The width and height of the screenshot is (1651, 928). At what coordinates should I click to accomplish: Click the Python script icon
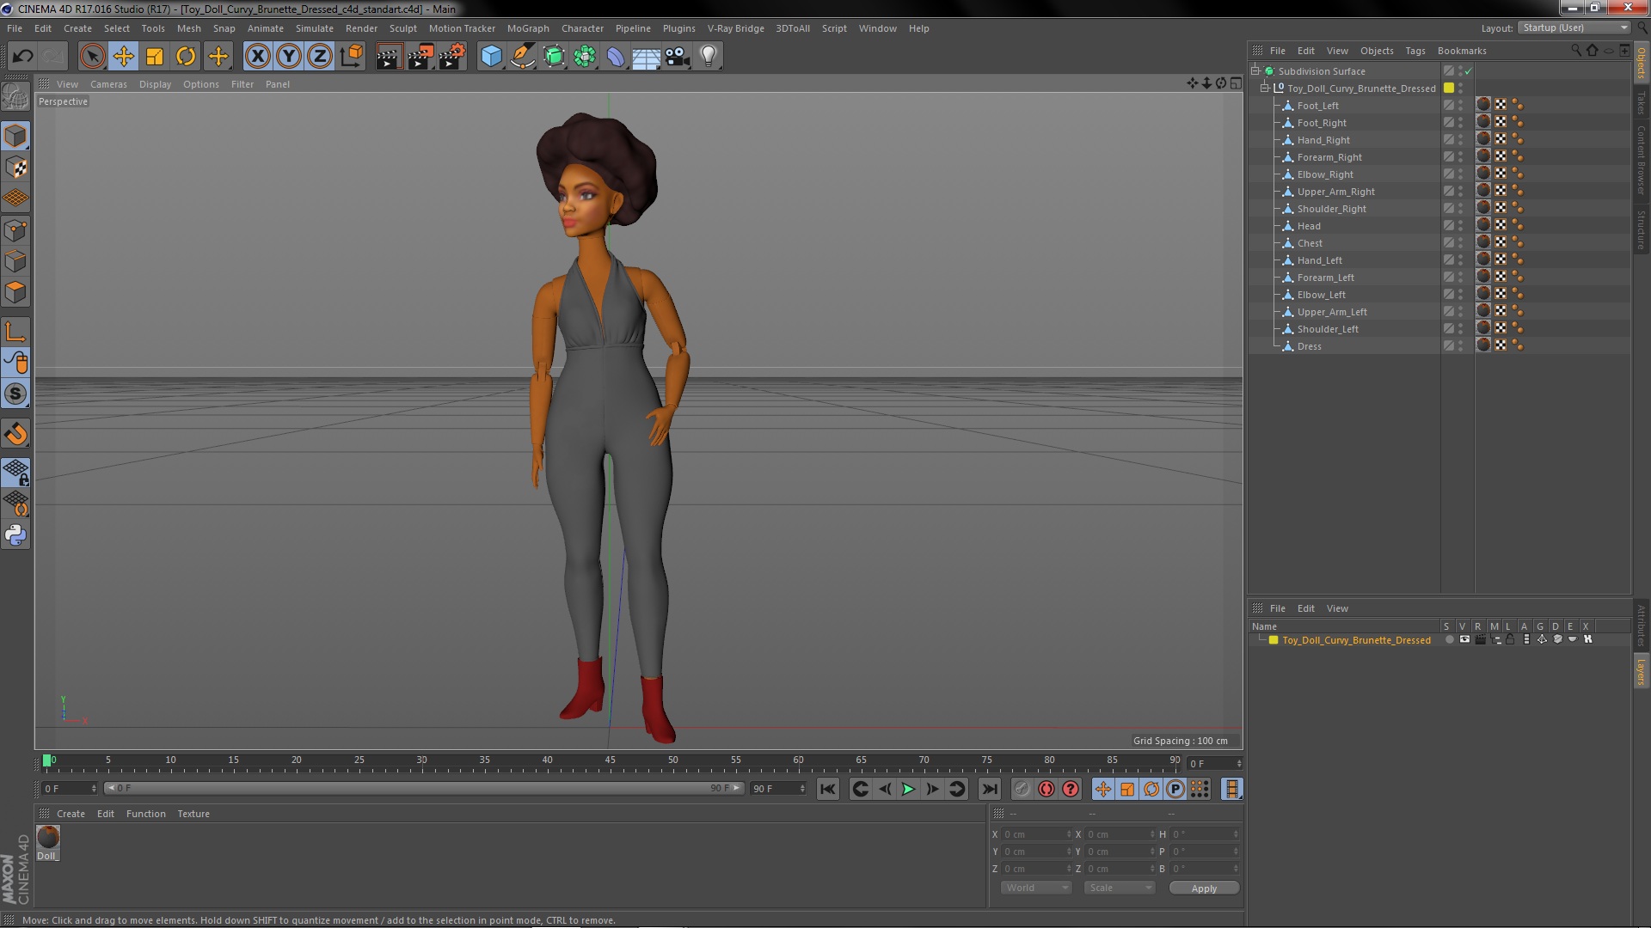(x=15, y=534)
